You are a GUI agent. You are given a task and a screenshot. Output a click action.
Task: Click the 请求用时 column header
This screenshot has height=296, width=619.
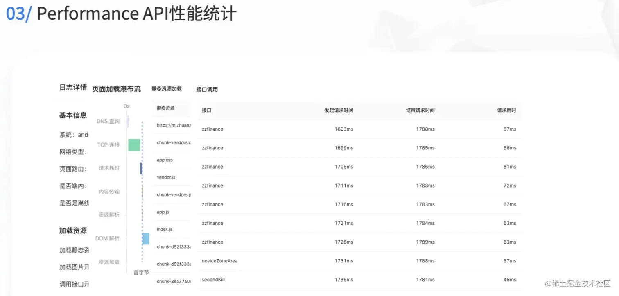click(x=506, y=111)
